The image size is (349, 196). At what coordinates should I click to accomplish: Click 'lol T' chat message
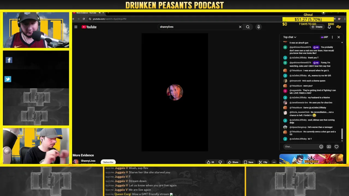pos(310,139)
